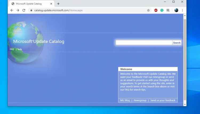This screenshot has height=114, width=200.
Task: Open the Grammarly extension
Action: [x=162, y=10]
